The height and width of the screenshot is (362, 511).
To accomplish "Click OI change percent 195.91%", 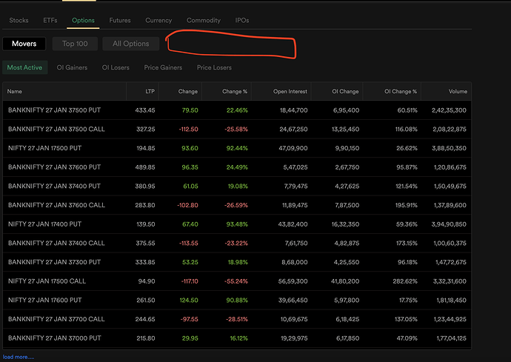I will tap(406, 205).
